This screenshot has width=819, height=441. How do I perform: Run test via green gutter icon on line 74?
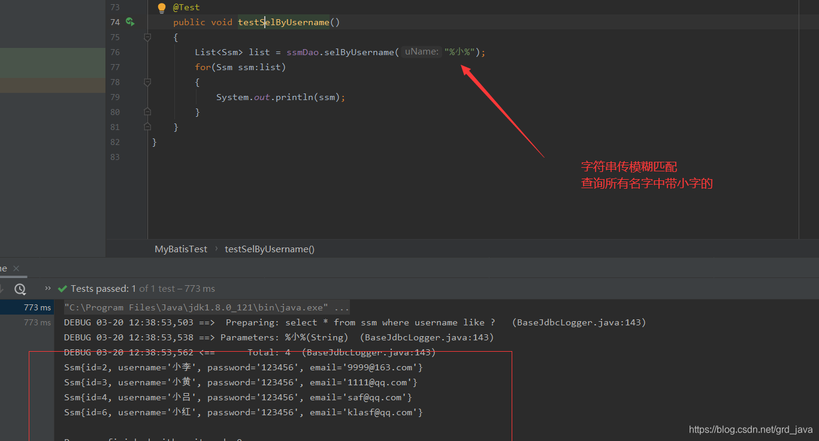pyautogui.click(x=130, y=22)
